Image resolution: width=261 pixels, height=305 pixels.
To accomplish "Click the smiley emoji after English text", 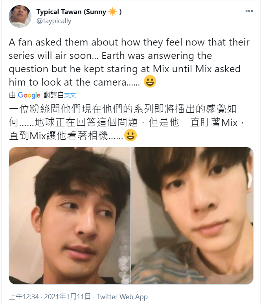I will [x=150, y=82].
